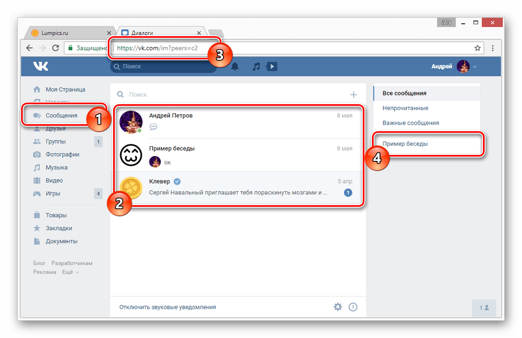Select Все сообщения filter
The height and width of the screenshot is (338, 522).
click(427, 93)
